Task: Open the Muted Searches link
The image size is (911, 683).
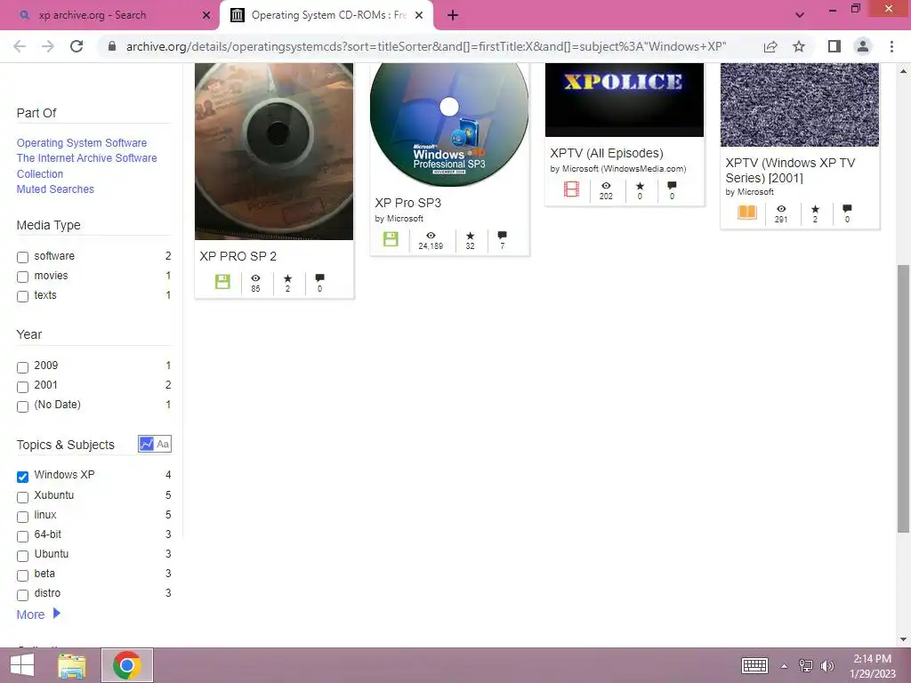Action: point(55,189)
